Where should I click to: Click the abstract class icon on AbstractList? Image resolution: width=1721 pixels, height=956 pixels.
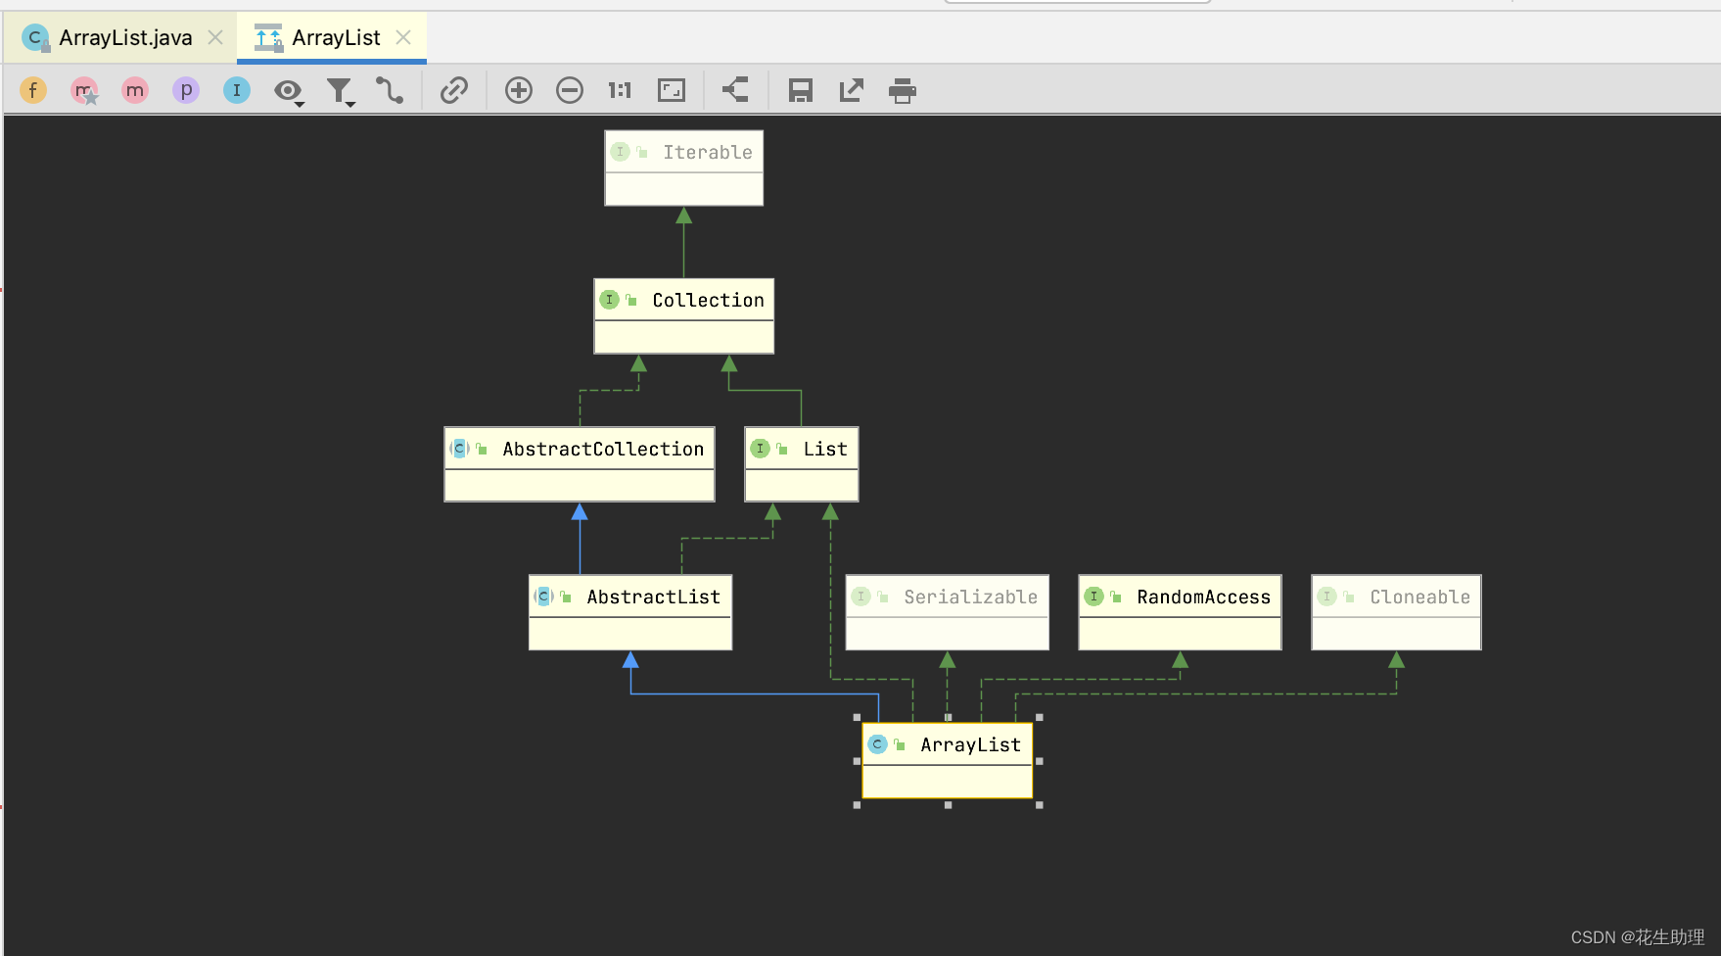pyautogui.click(x=543, y=597)
